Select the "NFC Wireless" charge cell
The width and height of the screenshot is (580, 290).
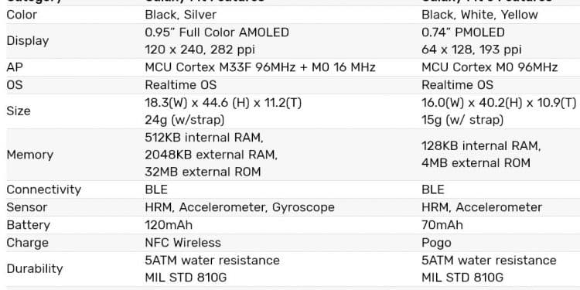(x=183, y=243)
